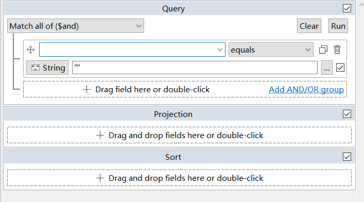Open value editor with ellipsis button
Viewport: 364px width, 202px height.
[327, 68]
